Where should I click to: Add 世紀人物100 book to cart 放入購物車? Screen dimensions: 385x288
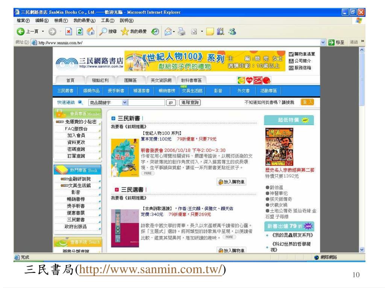231,182
